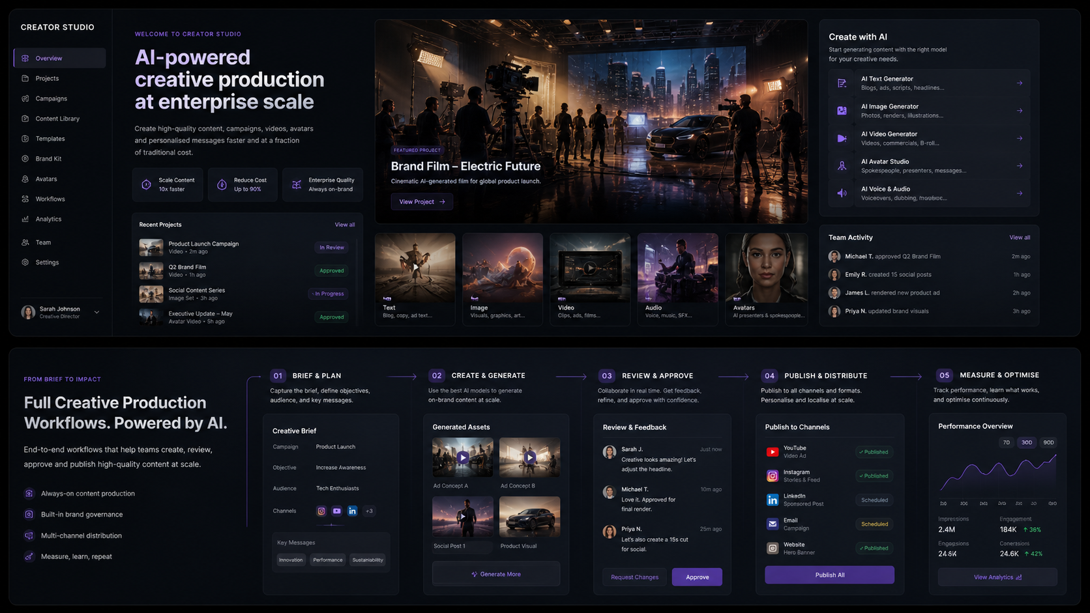Play the Text category thumbnail
1090x613 pixels.
coord(415,267)
